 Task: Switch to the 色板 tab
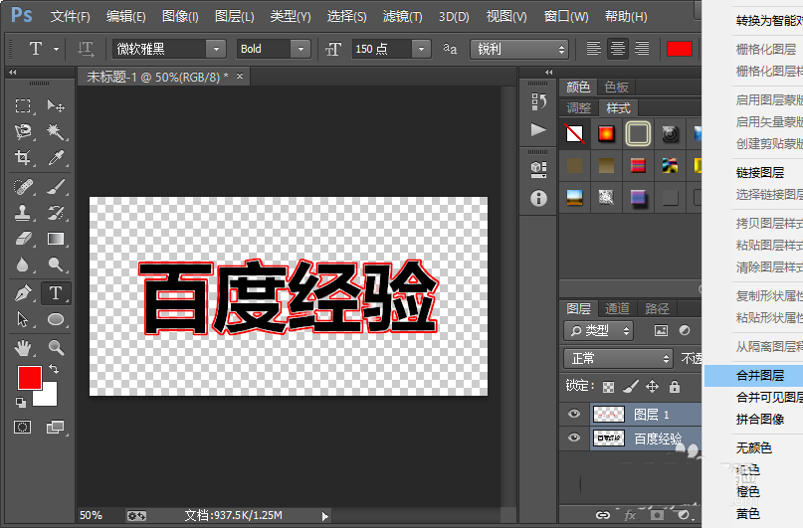pyautogui.click(x=616, y=87)
